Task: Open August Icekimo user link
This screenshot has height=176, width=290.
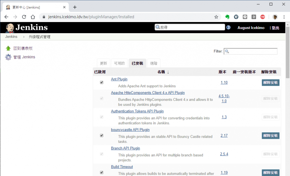Action: click(251, 28)
